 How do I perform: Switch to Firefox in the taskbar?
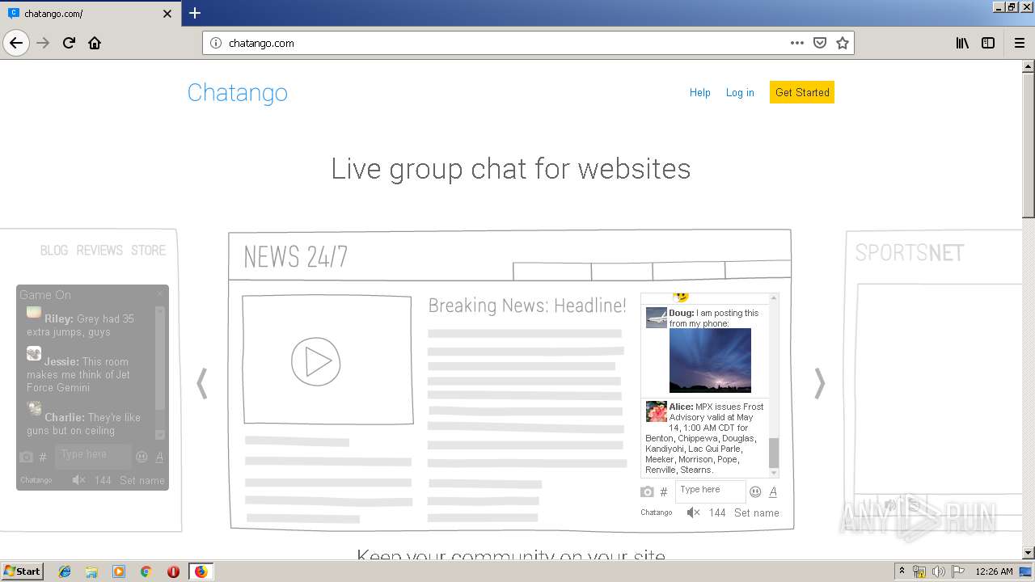(201, 571)
